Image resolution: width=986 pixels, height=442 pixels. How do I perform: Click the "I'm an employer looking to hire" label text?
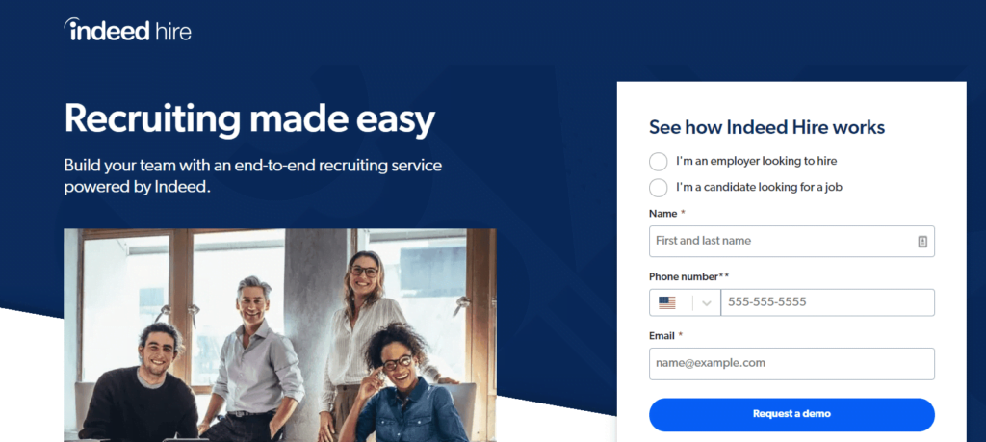(x=757, y=161)
